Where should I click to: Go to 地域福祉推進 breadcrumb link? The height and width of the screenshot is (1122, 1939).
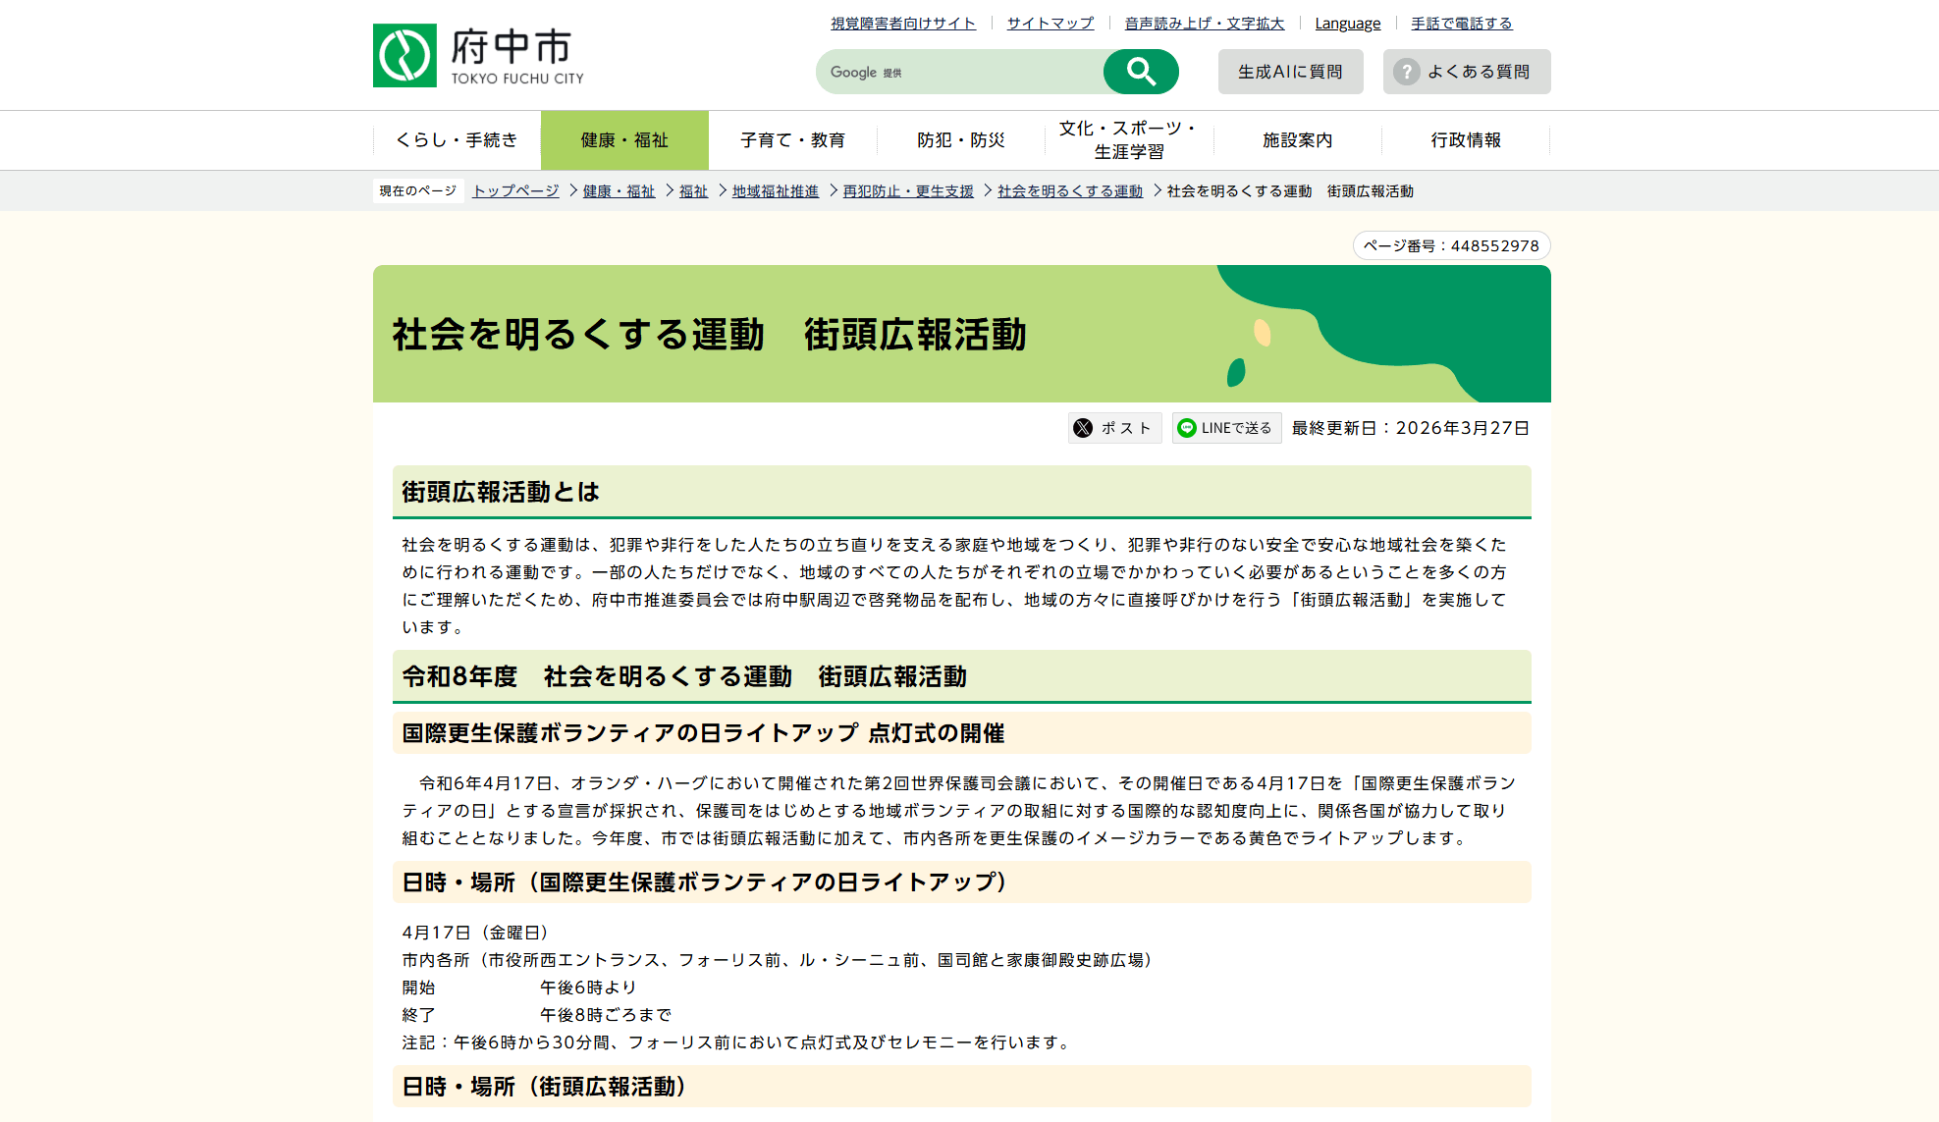(776, 191)
